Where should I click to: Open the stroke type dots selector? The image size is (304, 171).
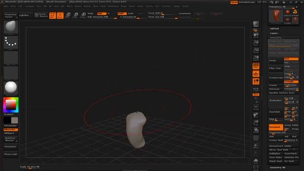(x=11, y=42)
